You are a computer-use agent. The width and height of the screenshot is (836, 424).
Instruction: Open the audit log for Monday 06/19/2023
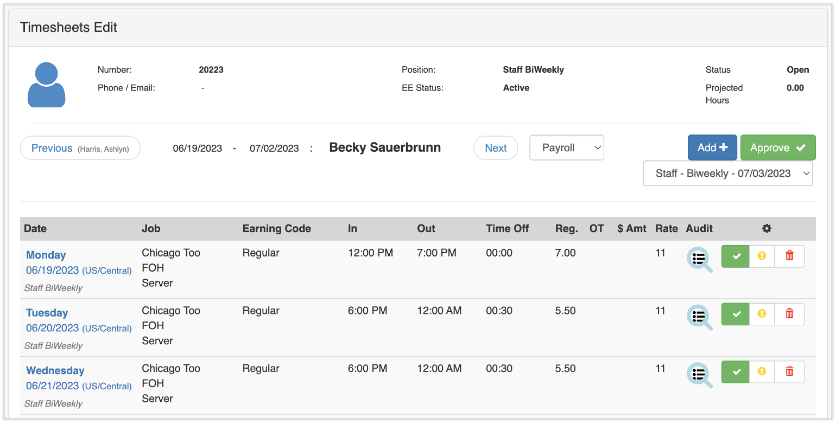point(699,259)
